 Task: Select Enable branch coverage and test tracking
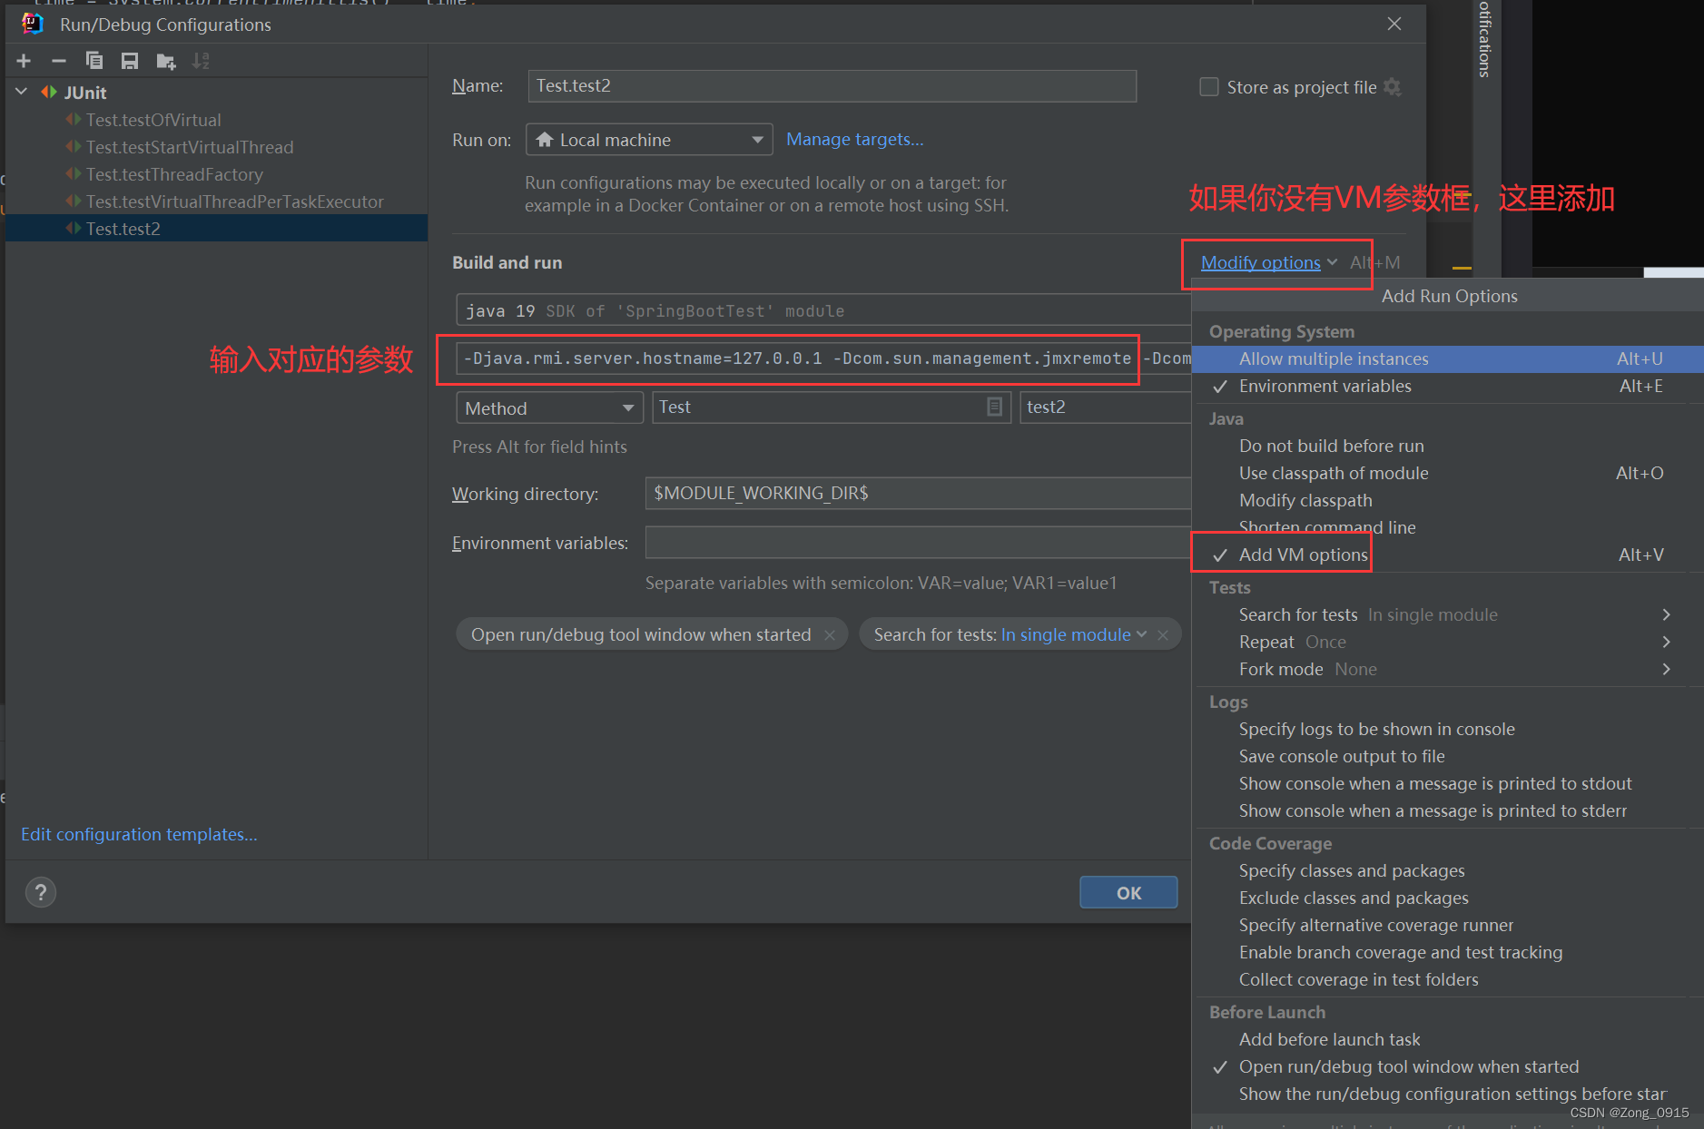tap(1447, 952)
